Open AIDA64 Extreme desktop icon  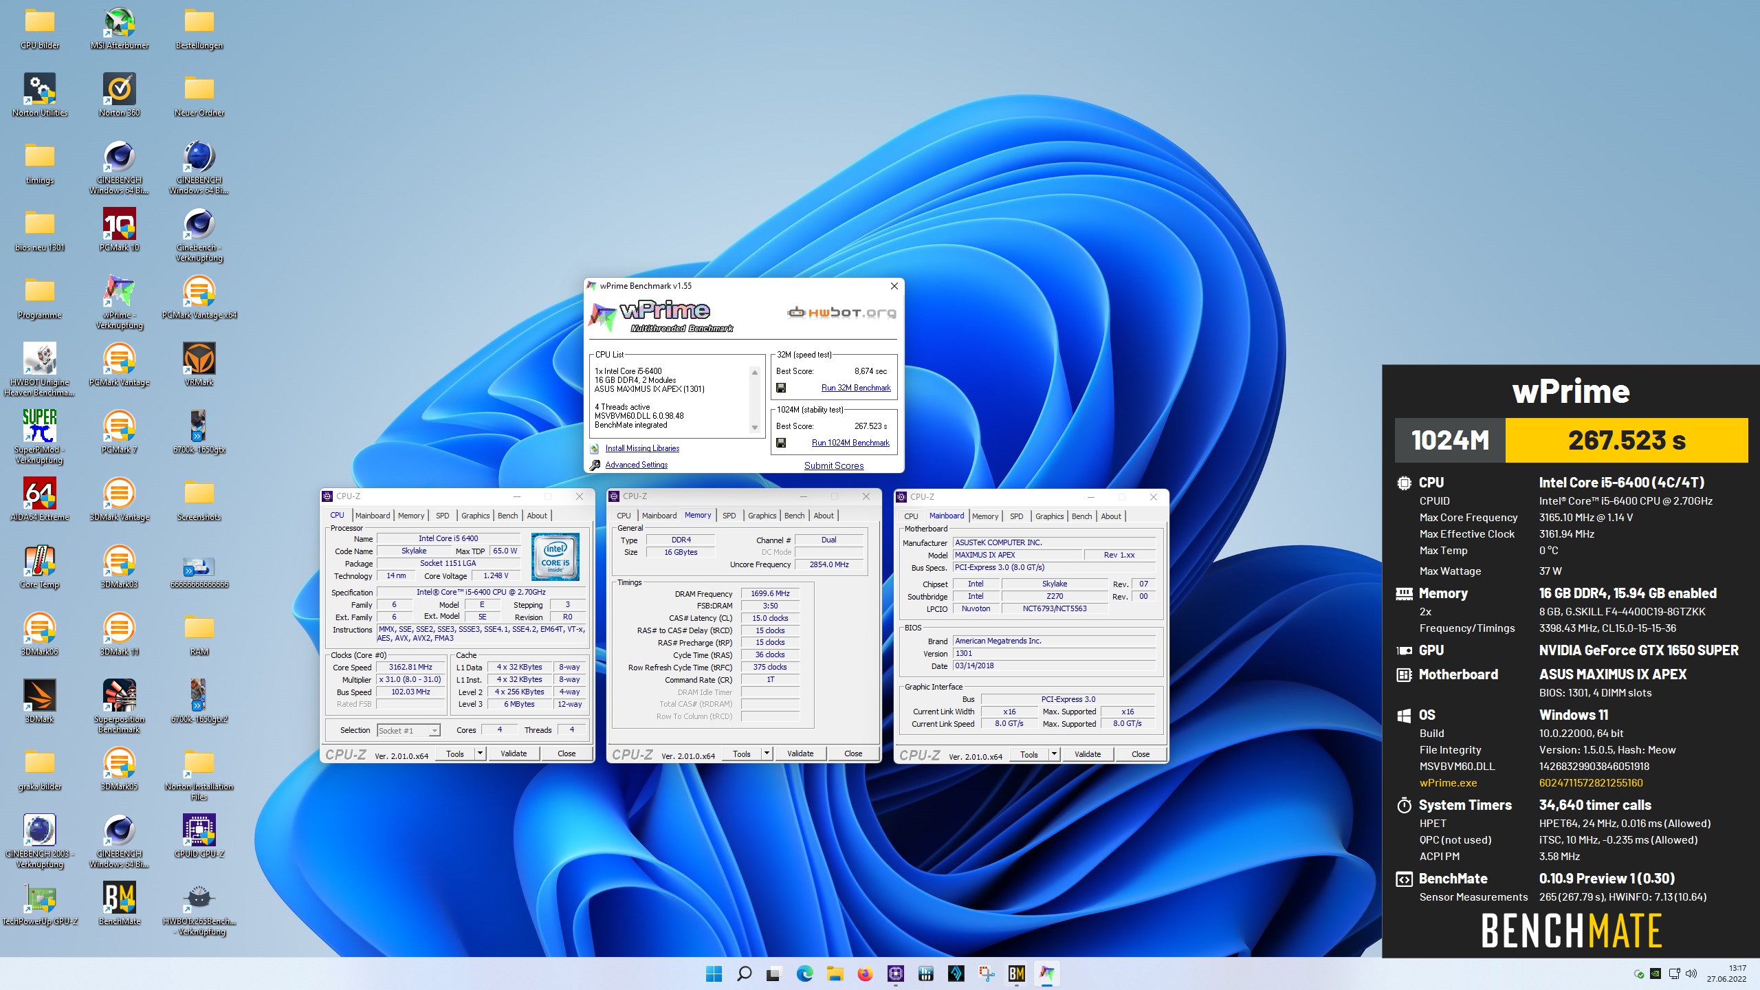40,500
